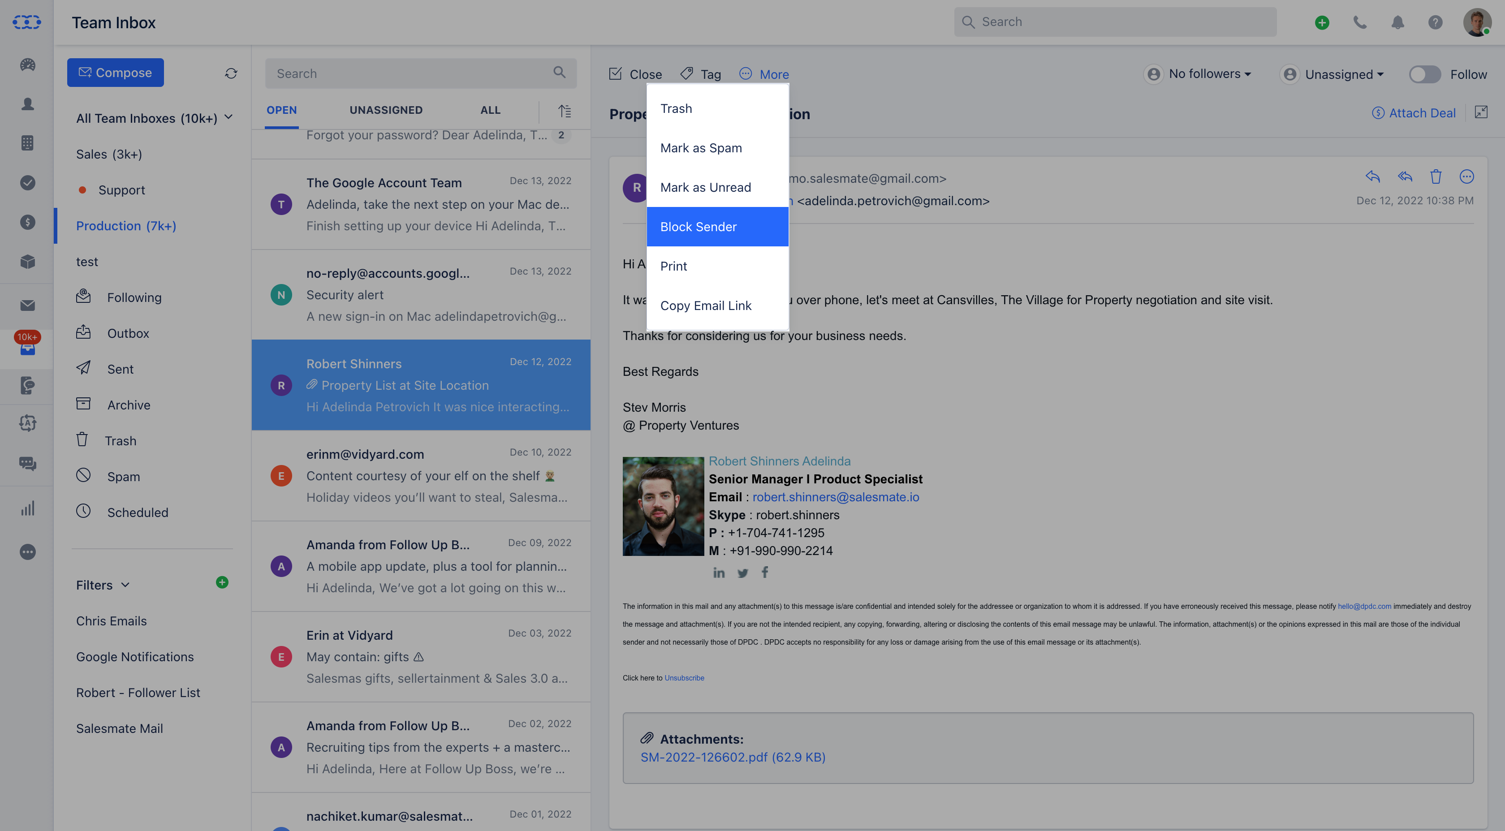Open the dashboard icon in left sidebar

tap(27, 65)
